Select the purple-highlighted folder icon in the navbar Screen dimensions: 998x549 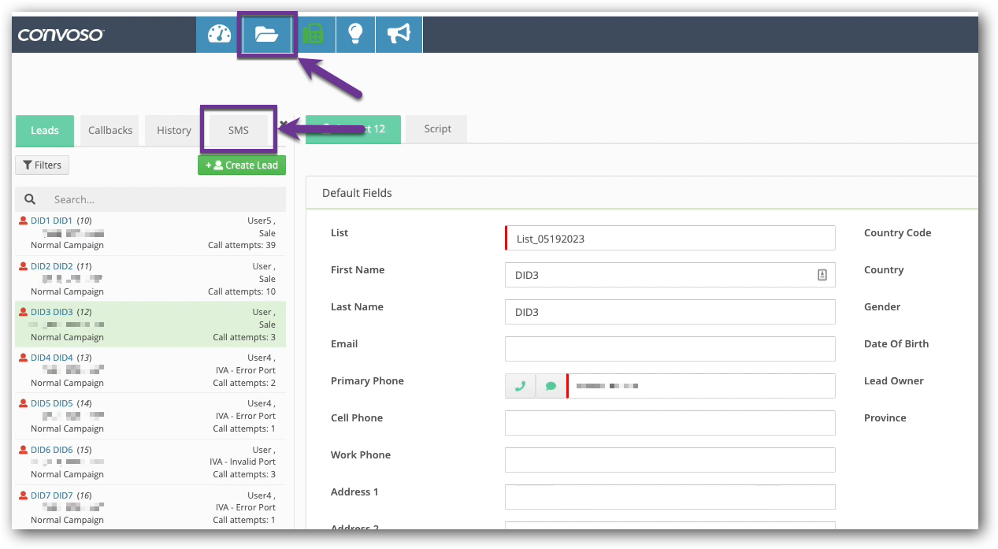266,34
